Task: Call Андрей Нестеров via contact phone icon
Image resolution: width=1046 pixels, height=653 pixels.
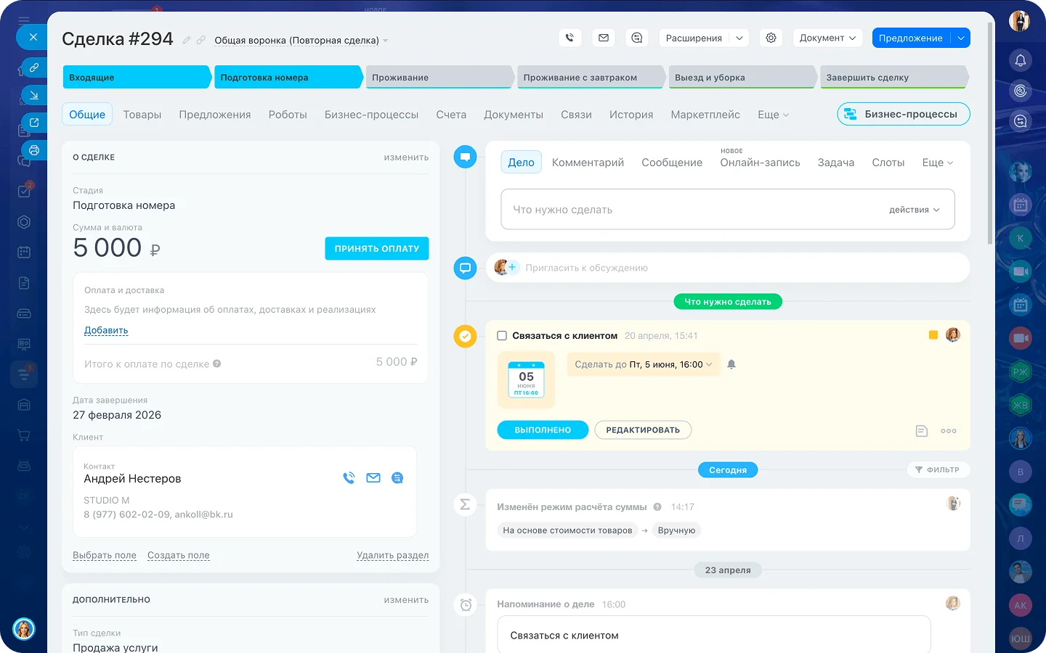Action: click(x=349, y=478)
